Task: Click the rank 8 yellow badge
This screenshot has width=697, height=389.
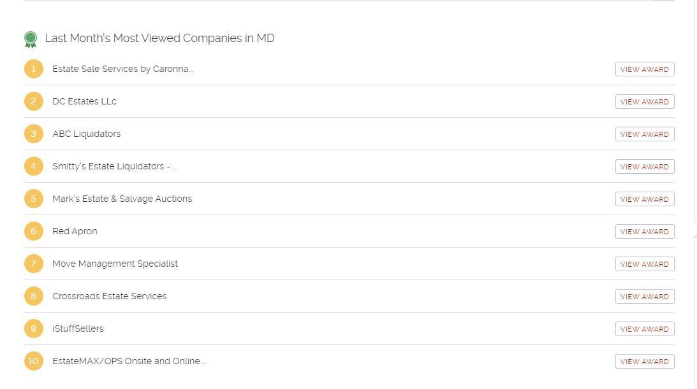Action: coord(34,296)
